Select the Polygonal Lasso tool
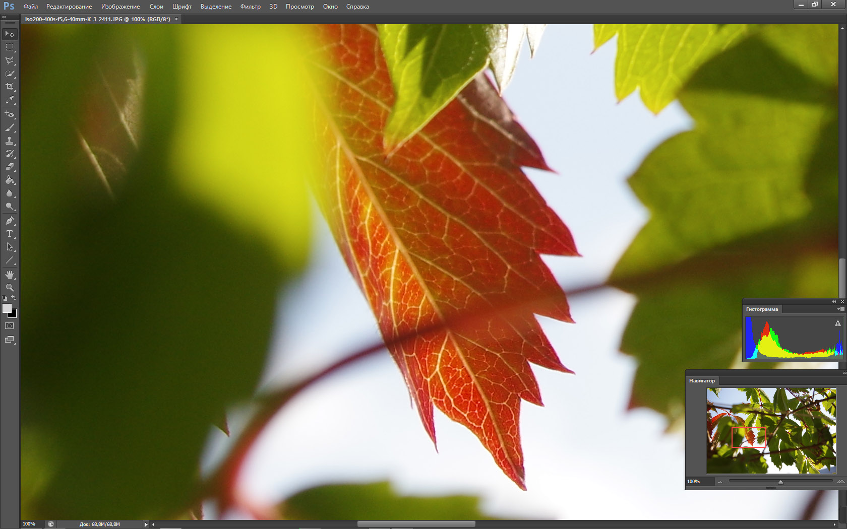847x529 pixels. pos(10,60)
